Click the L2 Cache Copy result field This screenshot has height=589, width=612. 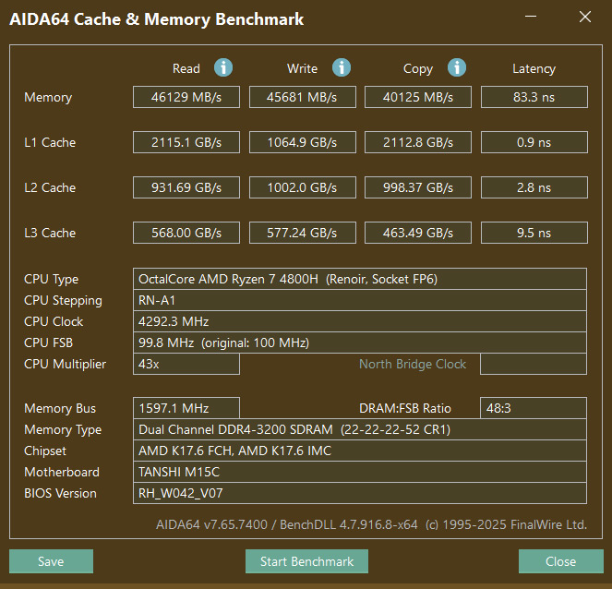[418, 187]
